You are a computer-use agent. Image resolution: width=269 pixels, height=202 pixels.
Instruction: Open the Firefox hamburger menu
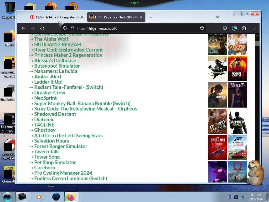(253, 28)
